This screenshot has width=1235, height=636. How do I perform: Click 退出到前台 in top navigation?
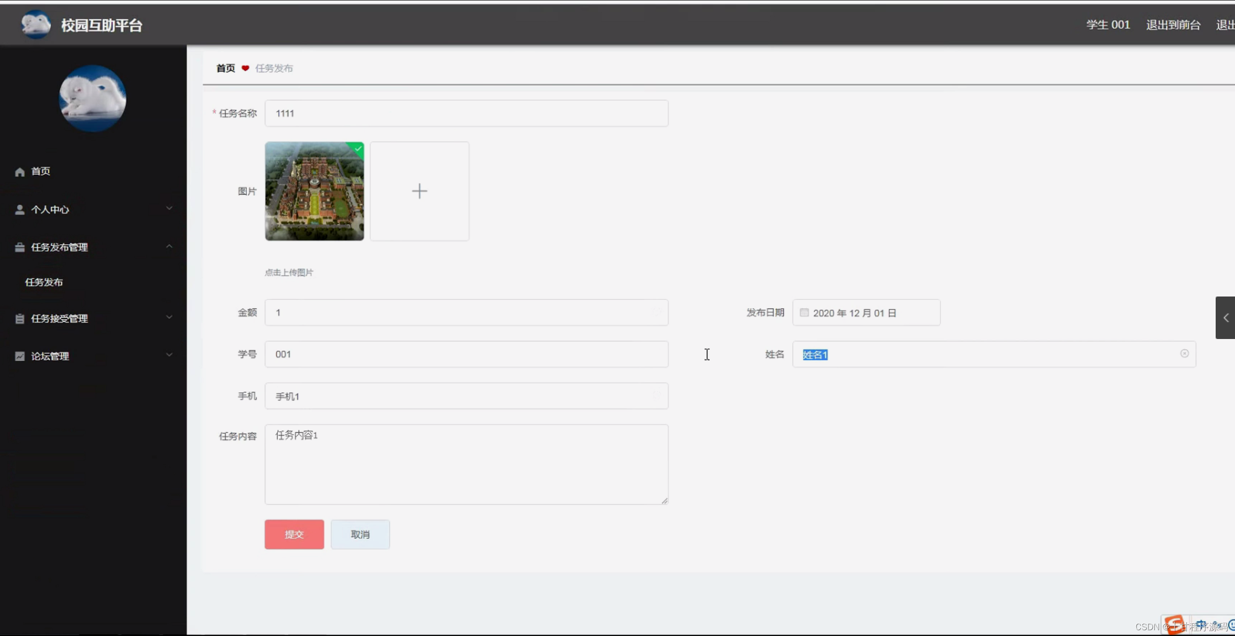pyautogui.click(x=1173, y=24)
